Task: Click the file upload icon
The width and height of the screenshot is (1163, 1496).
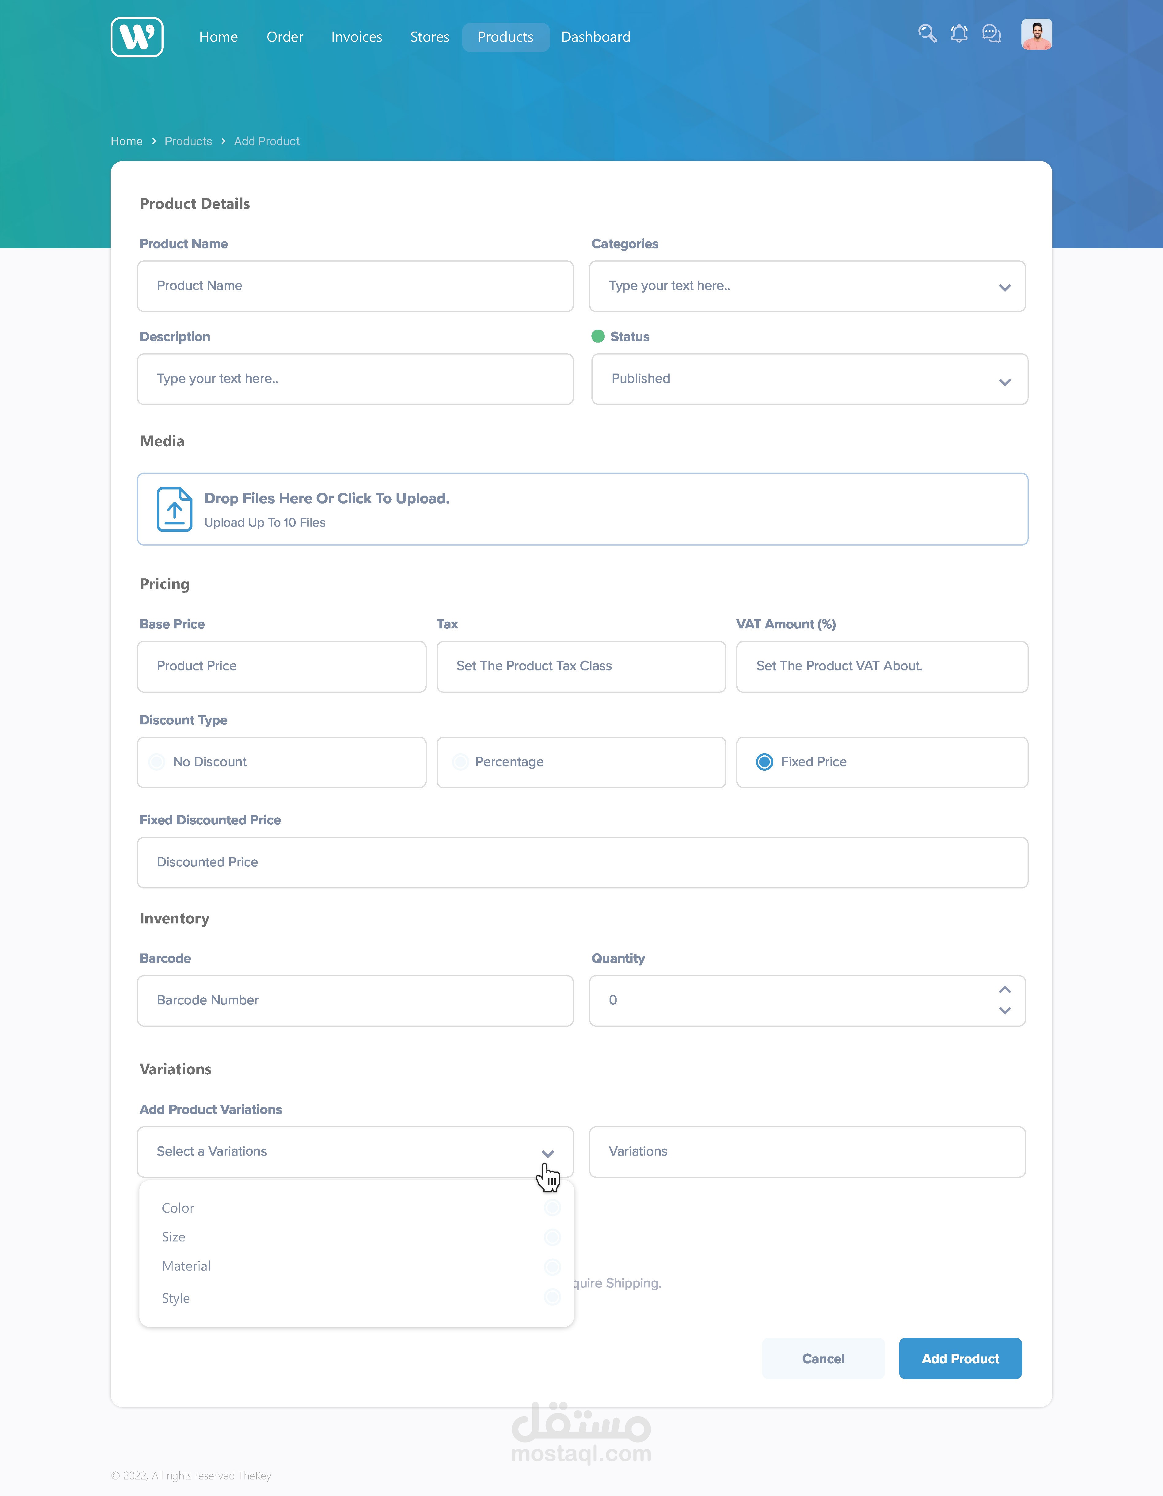Action: (175, 509)
